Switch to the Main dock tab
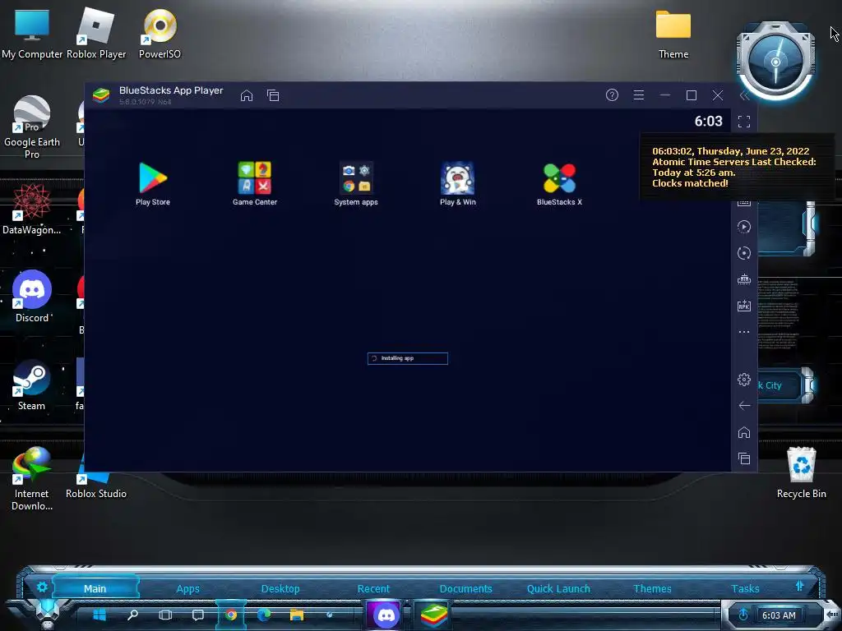The image size is (842, 631). 95,588
